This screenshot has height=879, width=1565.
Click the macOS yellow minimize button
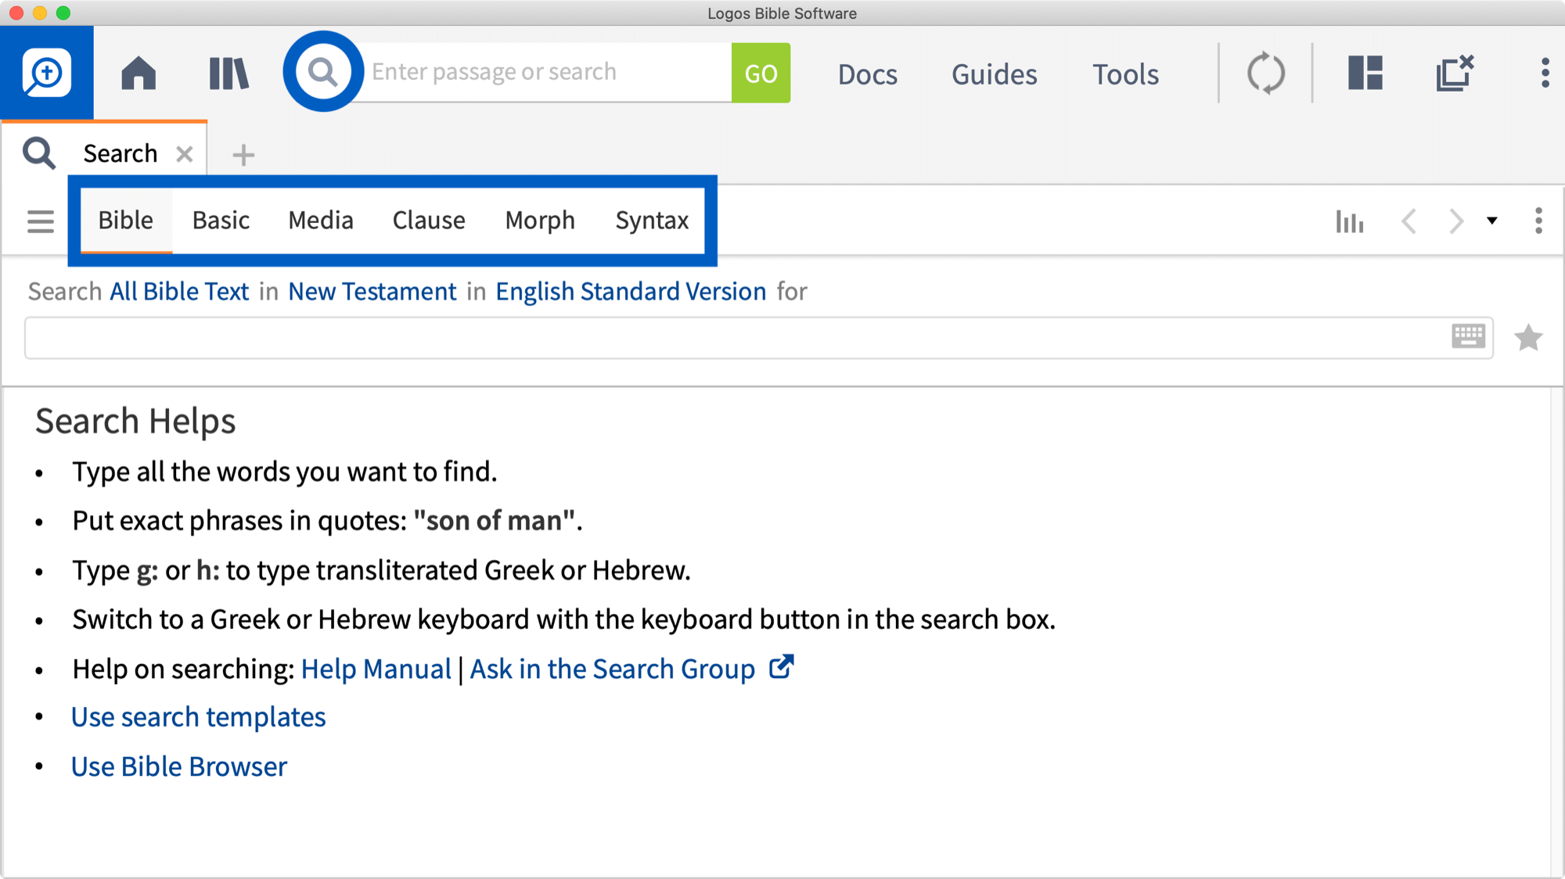click(40, 13)
